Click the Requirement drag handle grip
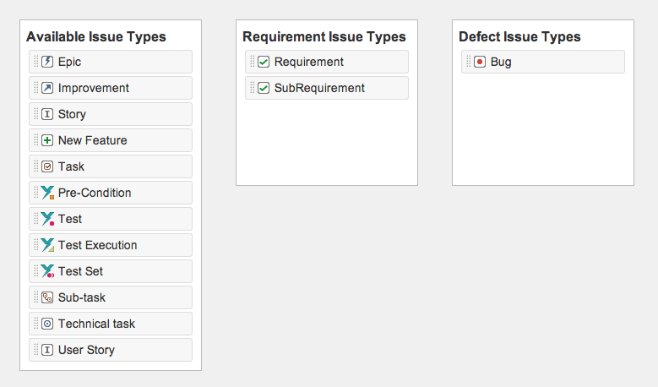Image resolution: width=658 pixels, height=387 pixels. tap(253, 62)
